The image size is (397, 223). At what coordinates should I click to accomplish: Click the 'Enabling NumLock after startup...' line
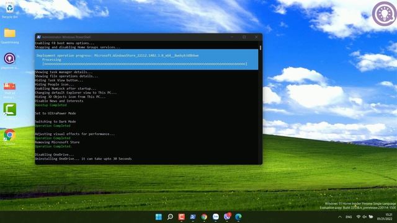tap(66, 89)
